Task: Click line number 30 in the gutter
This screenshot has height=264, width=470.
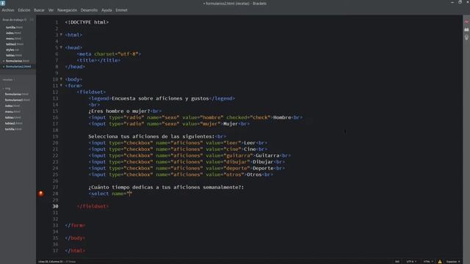Action: (x=56, y=206)
